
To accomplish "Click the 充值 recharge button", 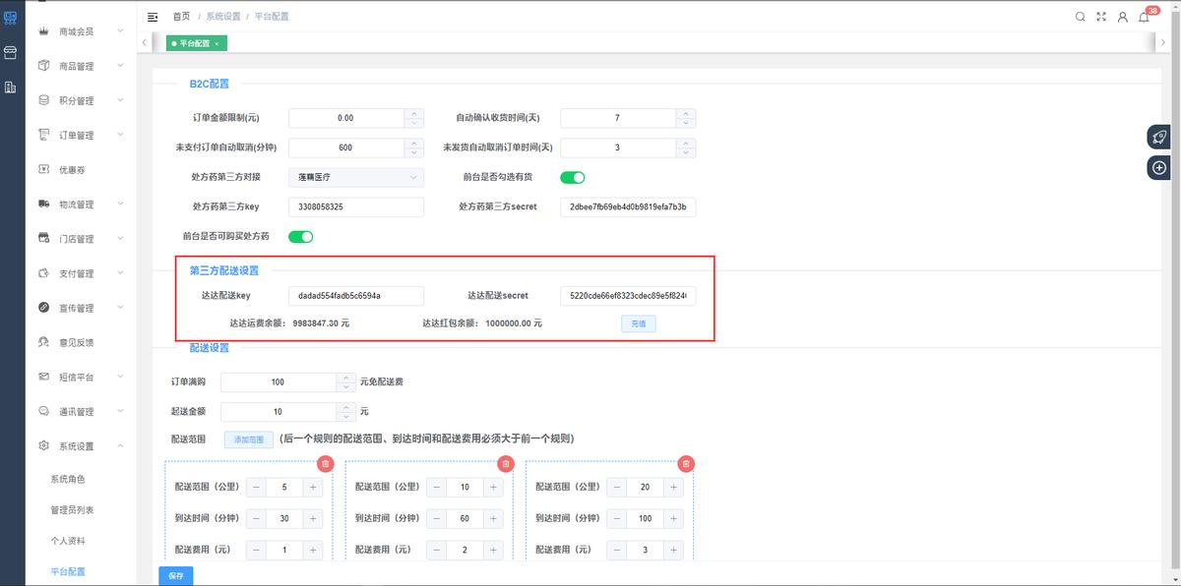I will pyautogui.click(x=638, y=323).
